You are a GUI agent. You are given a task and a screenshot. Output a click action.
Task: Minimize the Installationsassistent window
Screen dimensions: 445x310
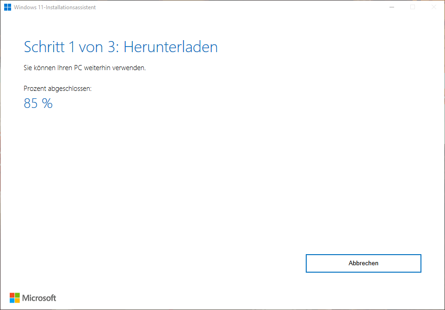point(392,7)
